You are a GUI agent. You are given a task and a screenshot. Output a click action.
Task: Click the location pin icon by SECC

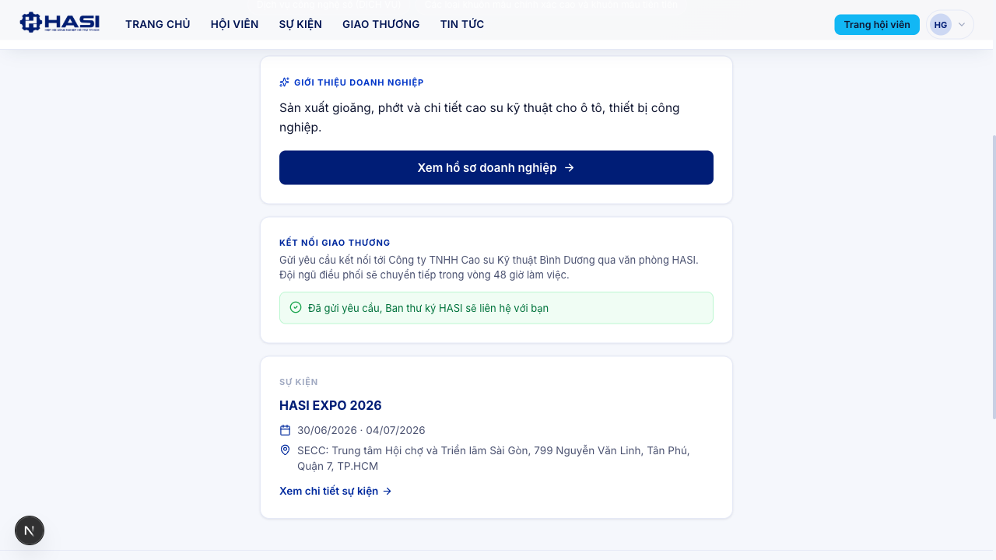click(285, 450)
